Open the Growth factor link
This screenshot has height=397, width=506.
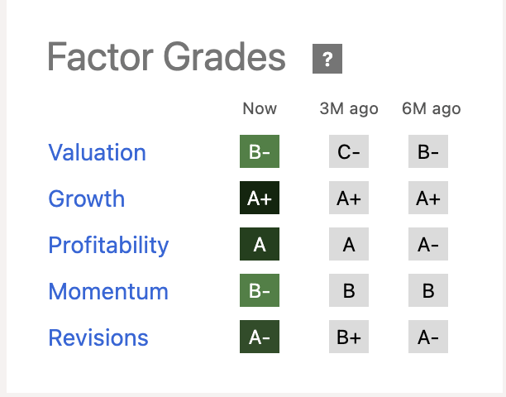[86, 198]
